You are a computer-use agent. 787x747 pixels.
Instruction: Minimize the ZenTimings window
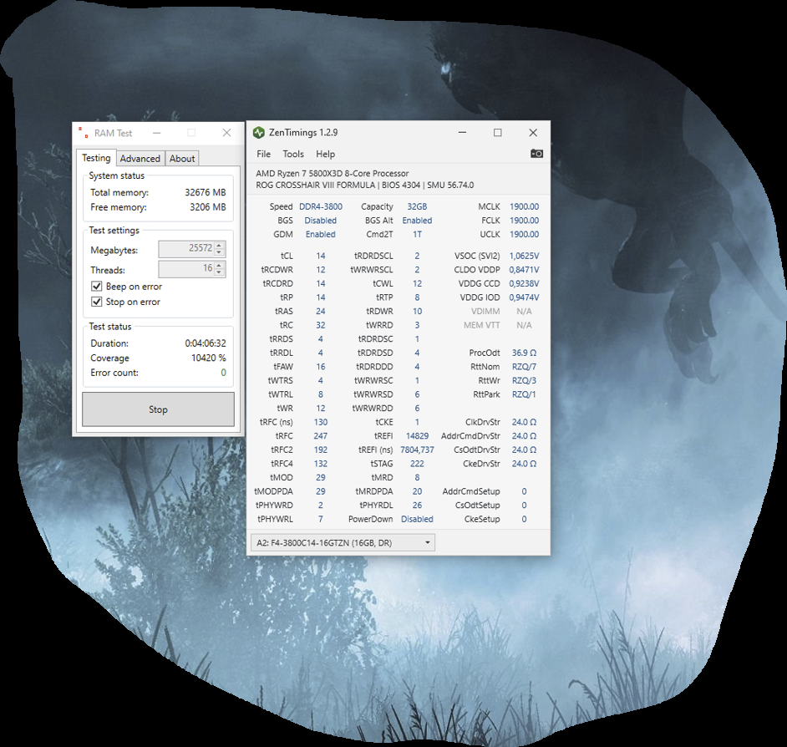point(462,133)
